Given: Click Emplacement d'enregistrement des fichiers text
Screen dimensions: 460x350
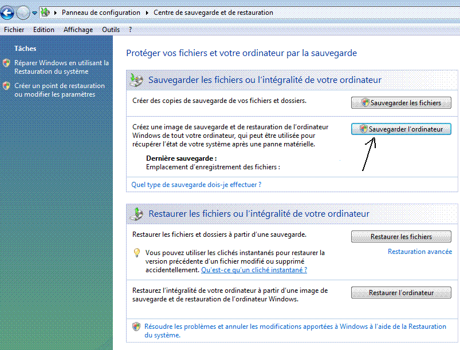Looking at the screenshot, I should pyautogui.click(x=213, y=167).
